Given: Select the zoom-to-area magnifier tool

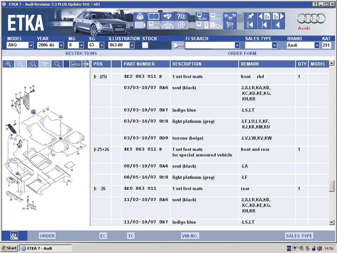Looking at the screenshot, I should coord(33,64).
